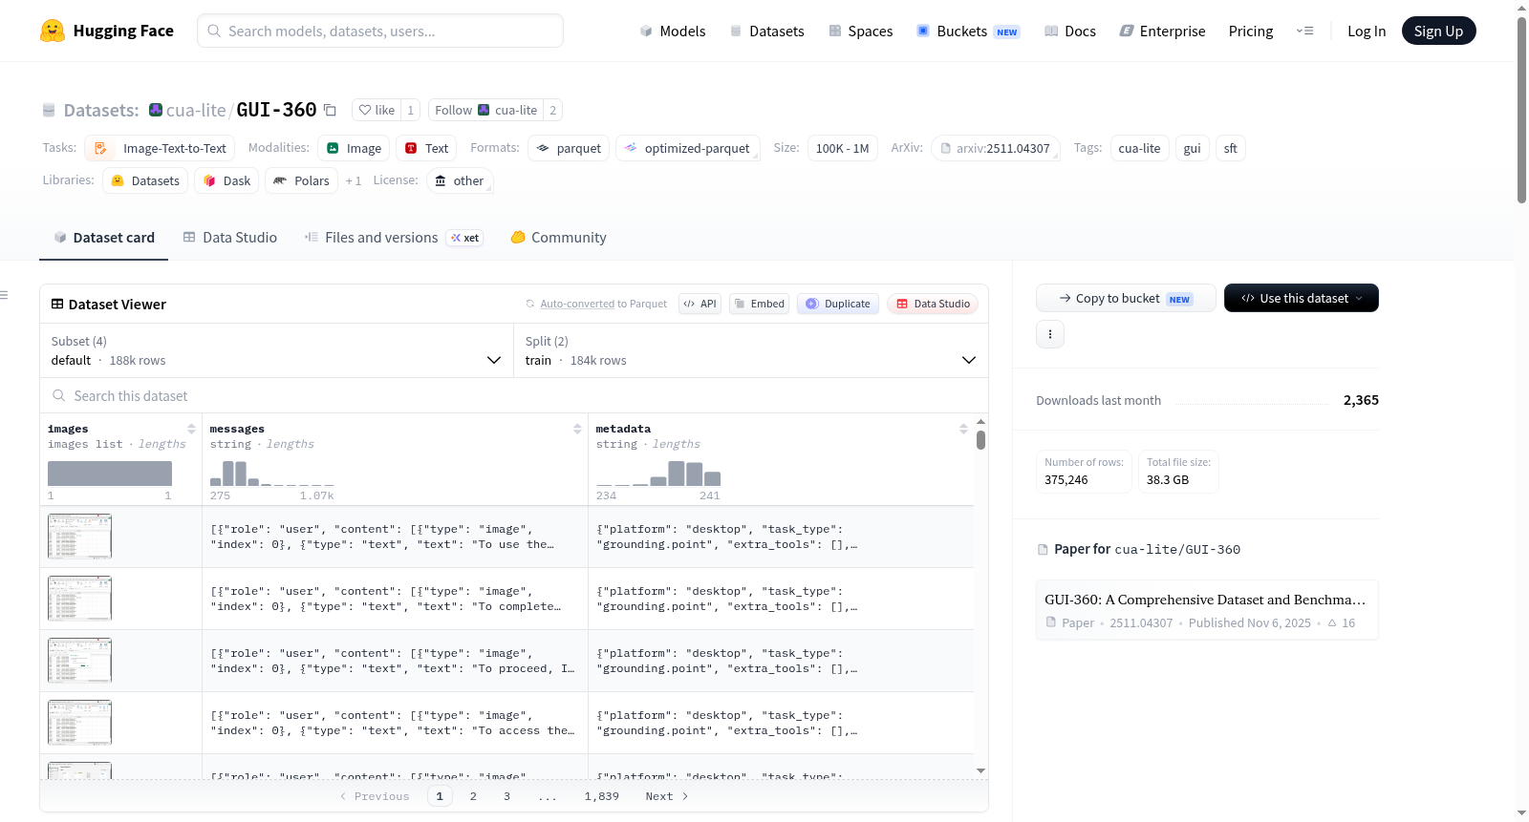This screenshot has height=822, width=1529.
Task: Click Log In
Action: 1367,31
